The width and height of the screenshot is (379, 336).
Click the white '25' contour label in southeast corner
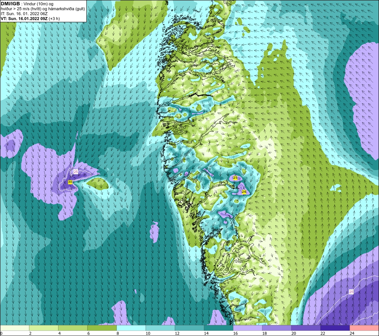pos(351,292)
